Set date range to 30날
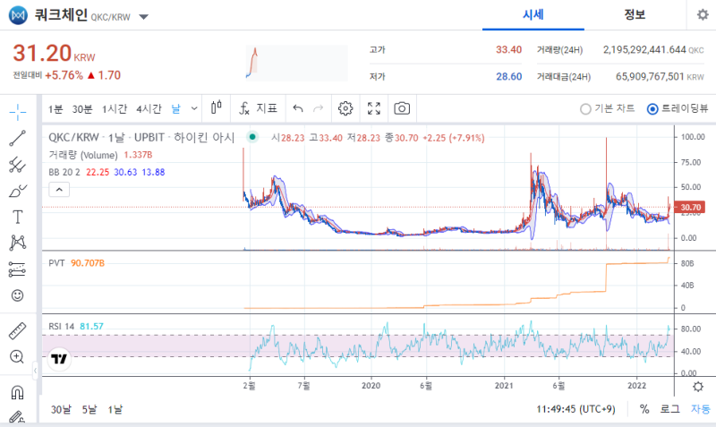716x427 pixels. click(x=61, y=410)
